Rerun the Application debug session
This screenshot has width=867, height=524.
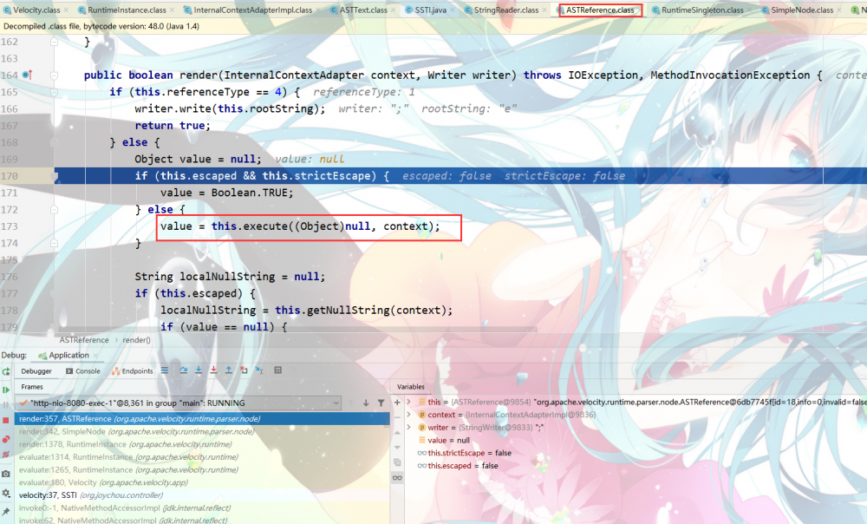tap(6, 371)
